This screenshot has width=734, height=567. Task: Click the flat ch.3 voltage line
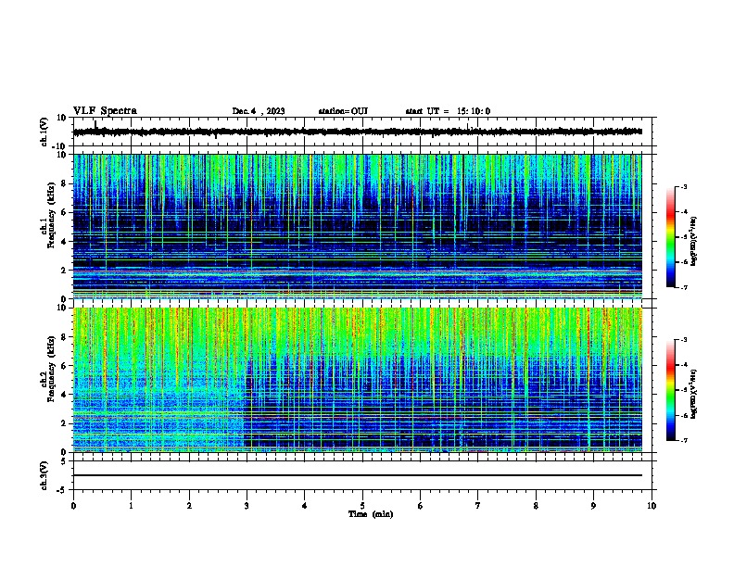(x=358, y=475)
